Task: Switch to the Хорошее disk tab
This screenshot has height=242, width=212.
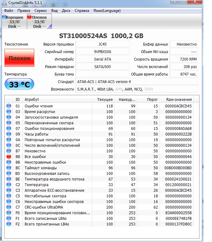Action: click(x=14, y=22)
